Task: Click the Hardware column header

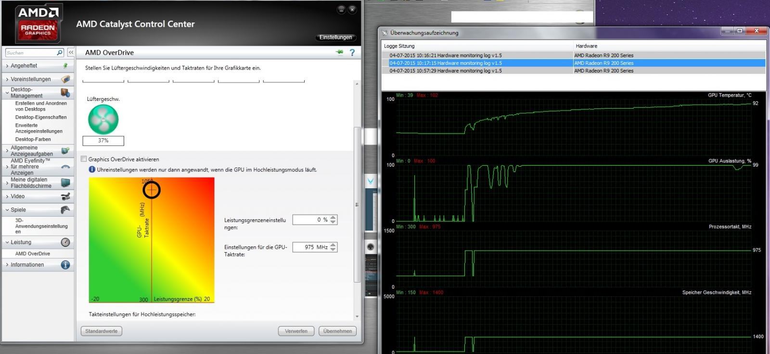Action: pyautogui.click(x=669, y=46)
